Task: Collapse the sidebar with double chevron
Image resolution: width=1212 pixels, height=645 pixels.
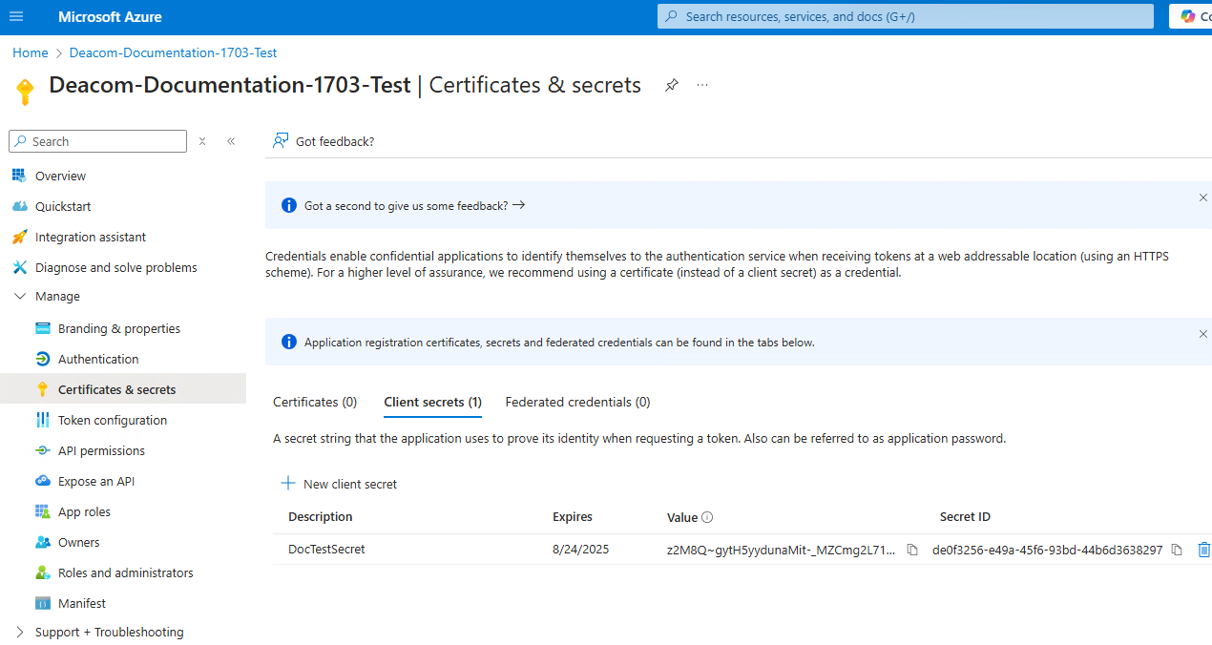Action: [x=231, y=141]
